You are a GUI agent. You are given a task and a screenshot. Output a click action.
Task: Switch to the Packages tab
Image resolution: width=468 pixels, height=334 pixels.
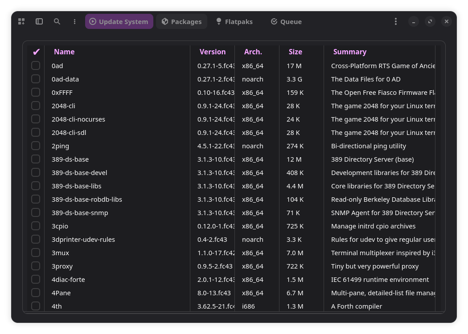click(x=181, y=21)
